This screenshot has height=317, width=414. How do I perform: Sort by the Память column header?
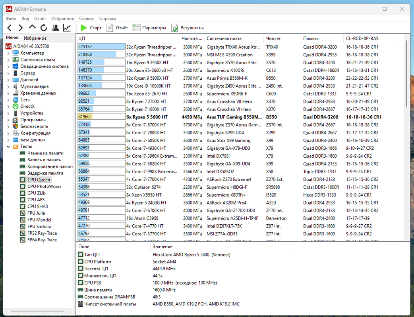(x=322, y=38)
